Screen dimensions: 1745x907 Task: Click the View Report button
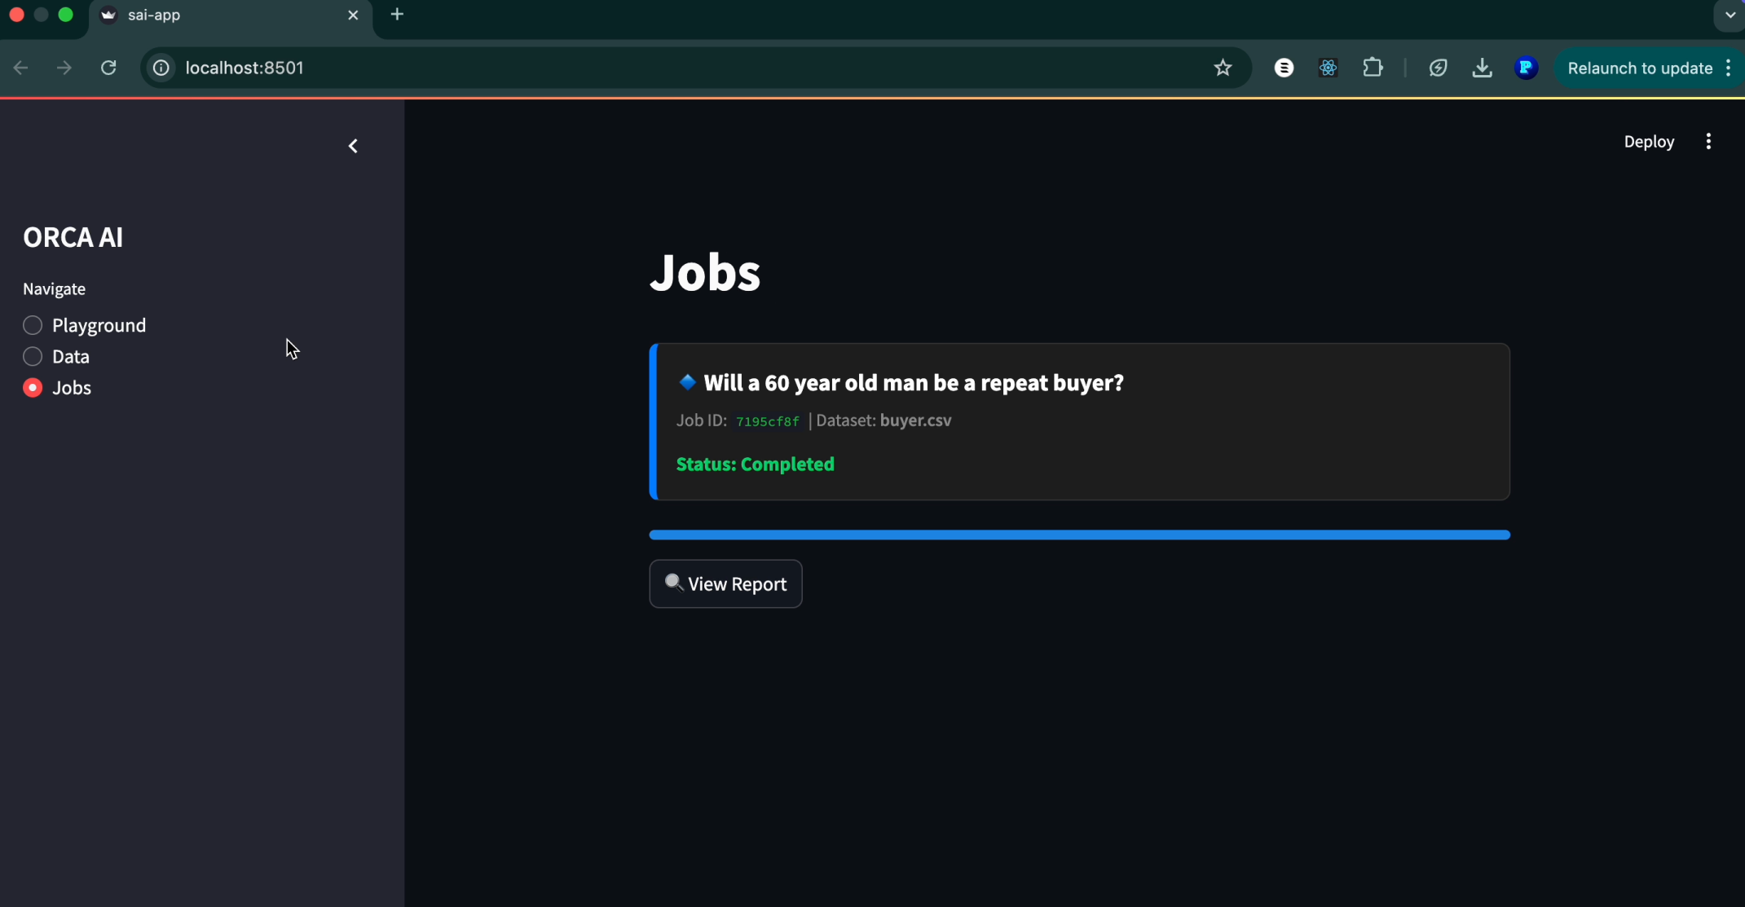(x=725, y=583)
